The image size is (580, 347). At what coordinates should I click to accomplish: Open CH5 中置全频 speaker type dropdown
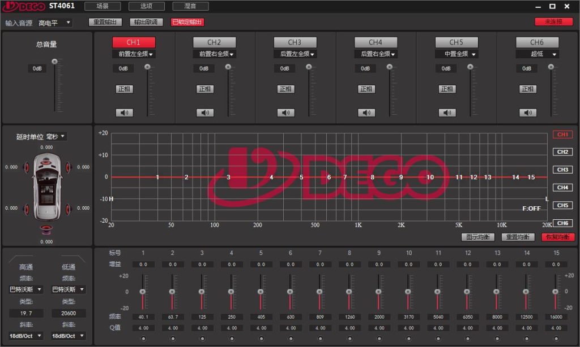click(x=457, y=54)
